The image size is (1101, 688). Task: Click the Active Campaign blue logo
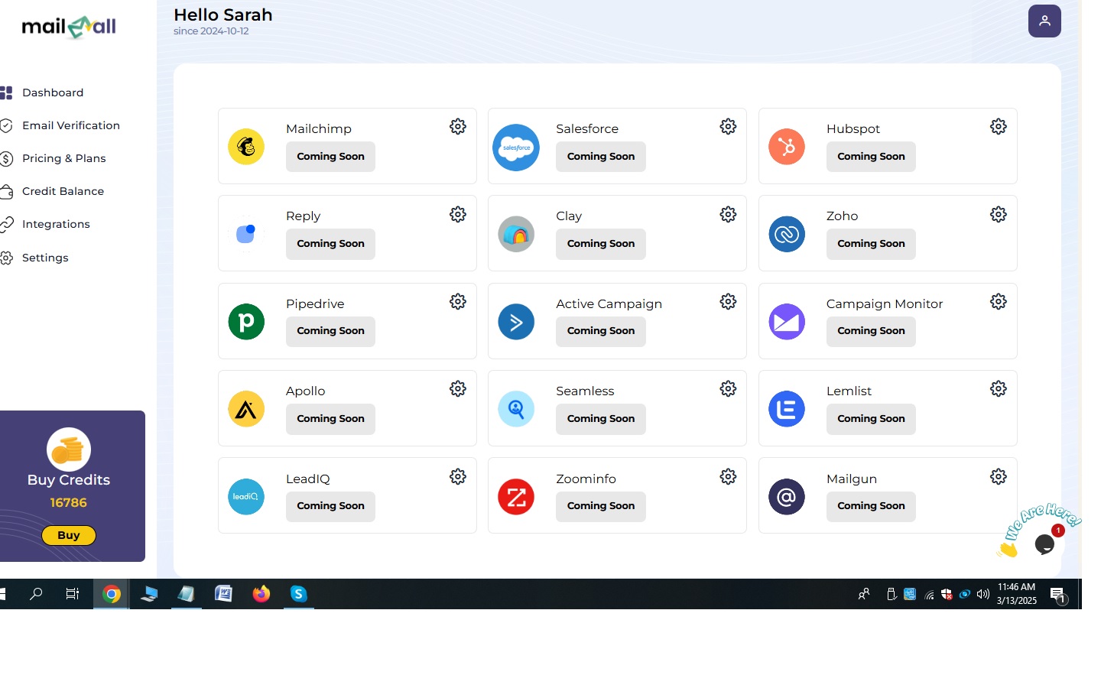click(516, 322)
